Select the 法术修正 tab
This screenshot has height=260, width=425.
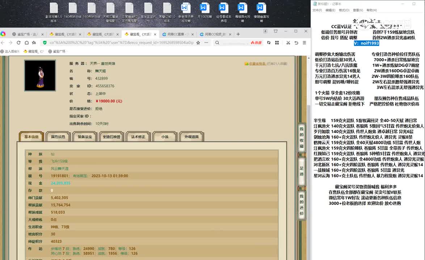click(138, 137)
